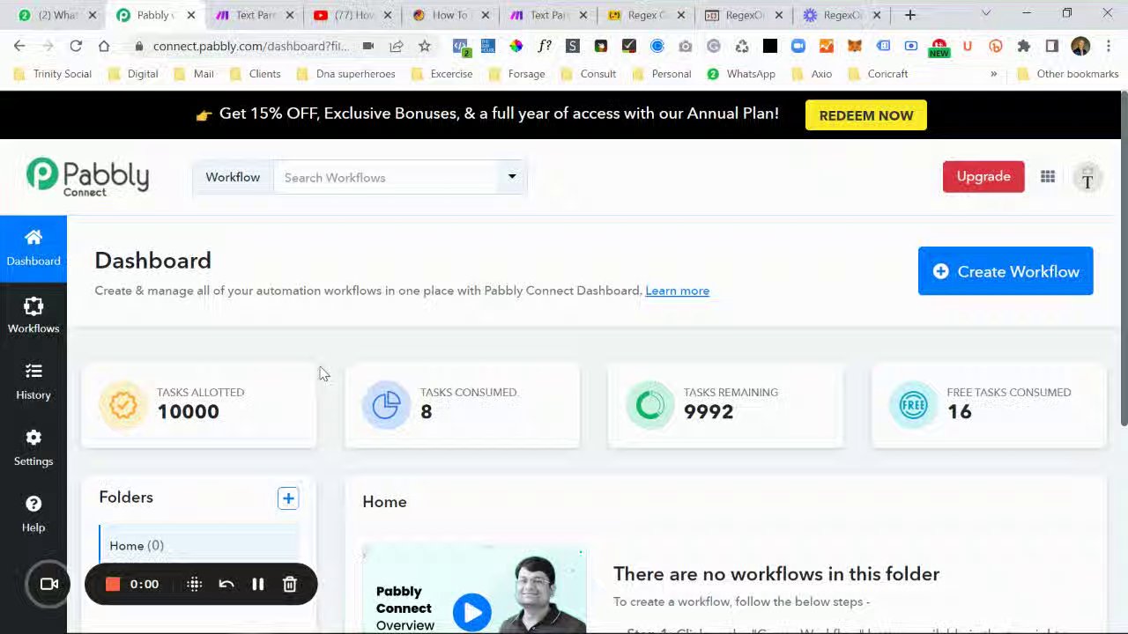
Task: Open the Clients bookmark folder
Action: pos(255,74)
